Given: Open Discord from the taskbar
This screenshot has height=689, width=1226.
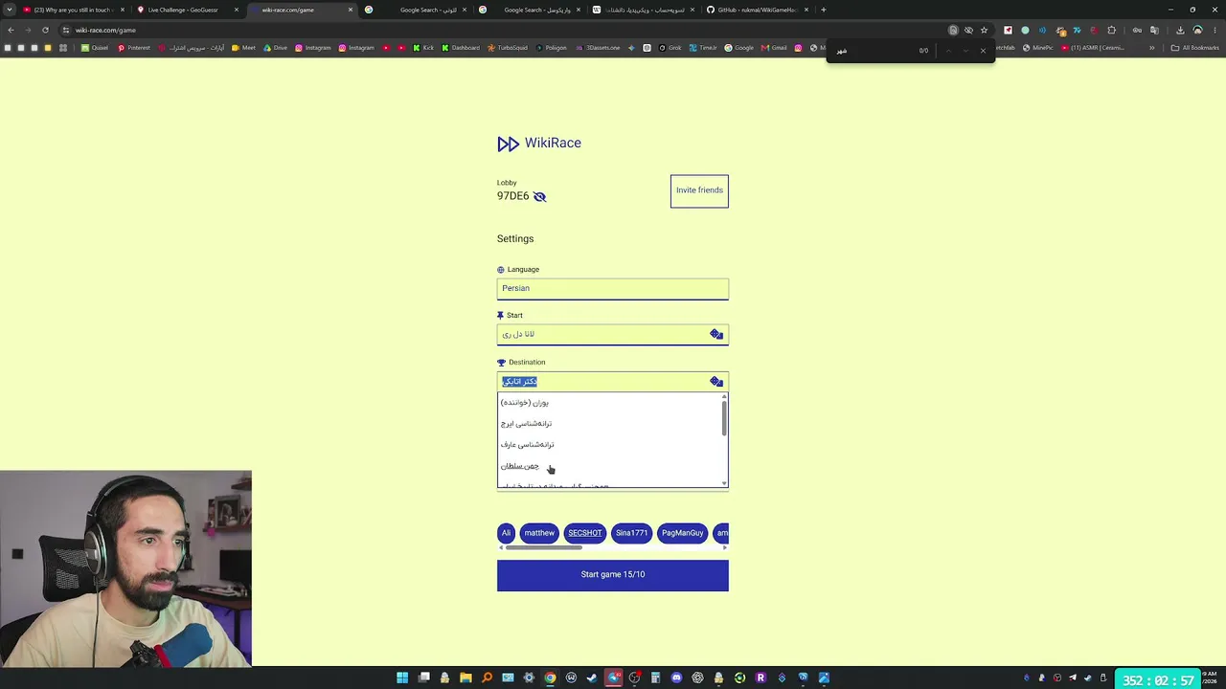Looking at the screenshot, I should point(676,678).
